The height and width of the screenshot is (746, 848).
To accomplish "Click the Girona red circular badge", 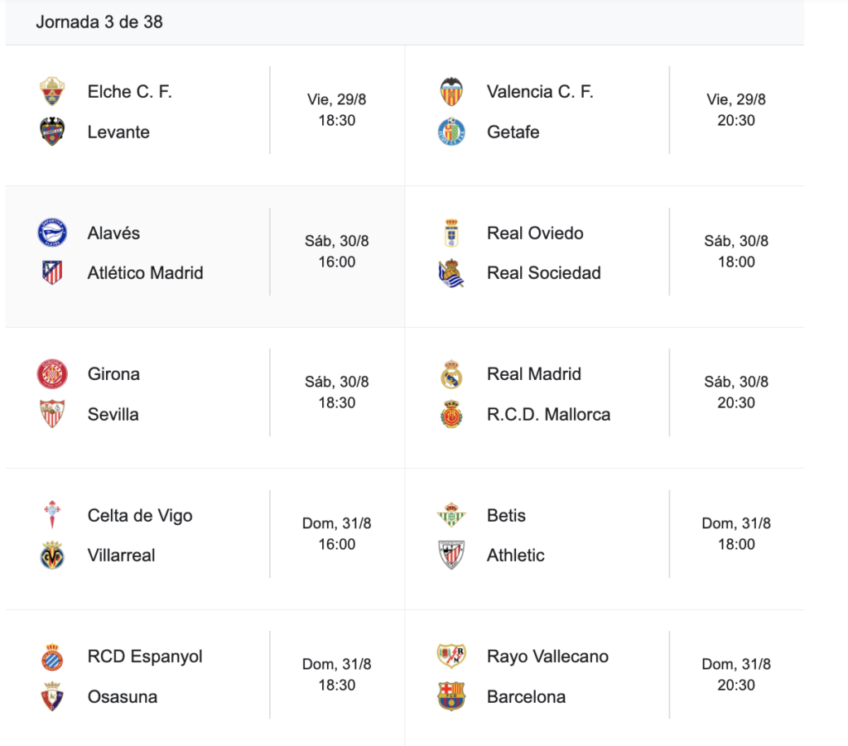I will (52, 374).
